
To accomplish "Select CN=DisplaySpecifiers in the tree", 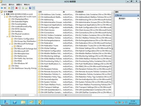I will pos(20,19).
